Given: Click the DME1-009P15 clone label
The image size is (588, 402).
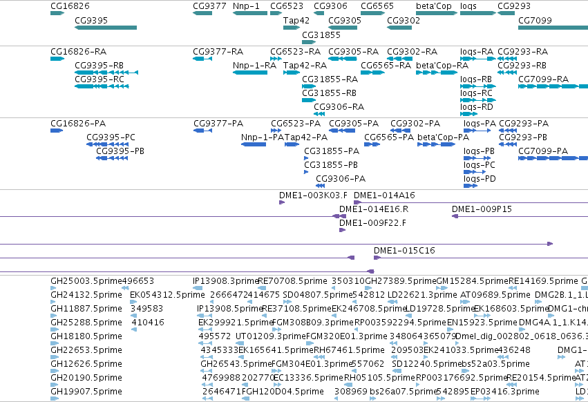Looking at the screenshot, I should (482, 209).
